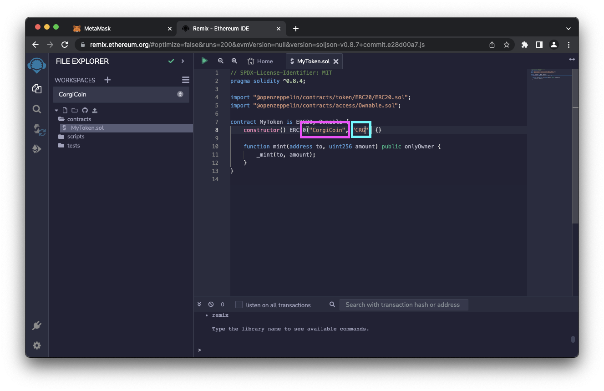
Task: Open the browser tab search chevron
Action: pos(568,28)
